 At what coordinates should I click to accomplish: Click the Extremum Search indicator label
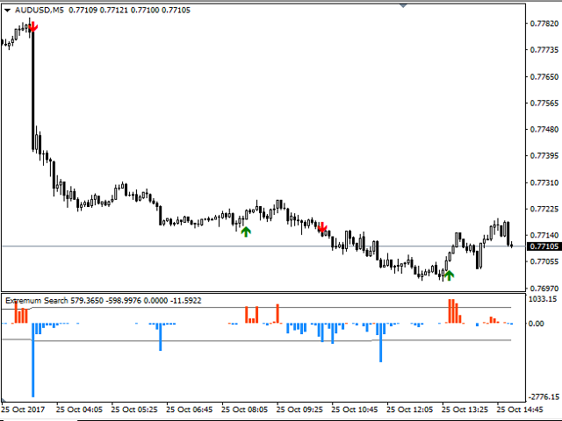[37, 300]
